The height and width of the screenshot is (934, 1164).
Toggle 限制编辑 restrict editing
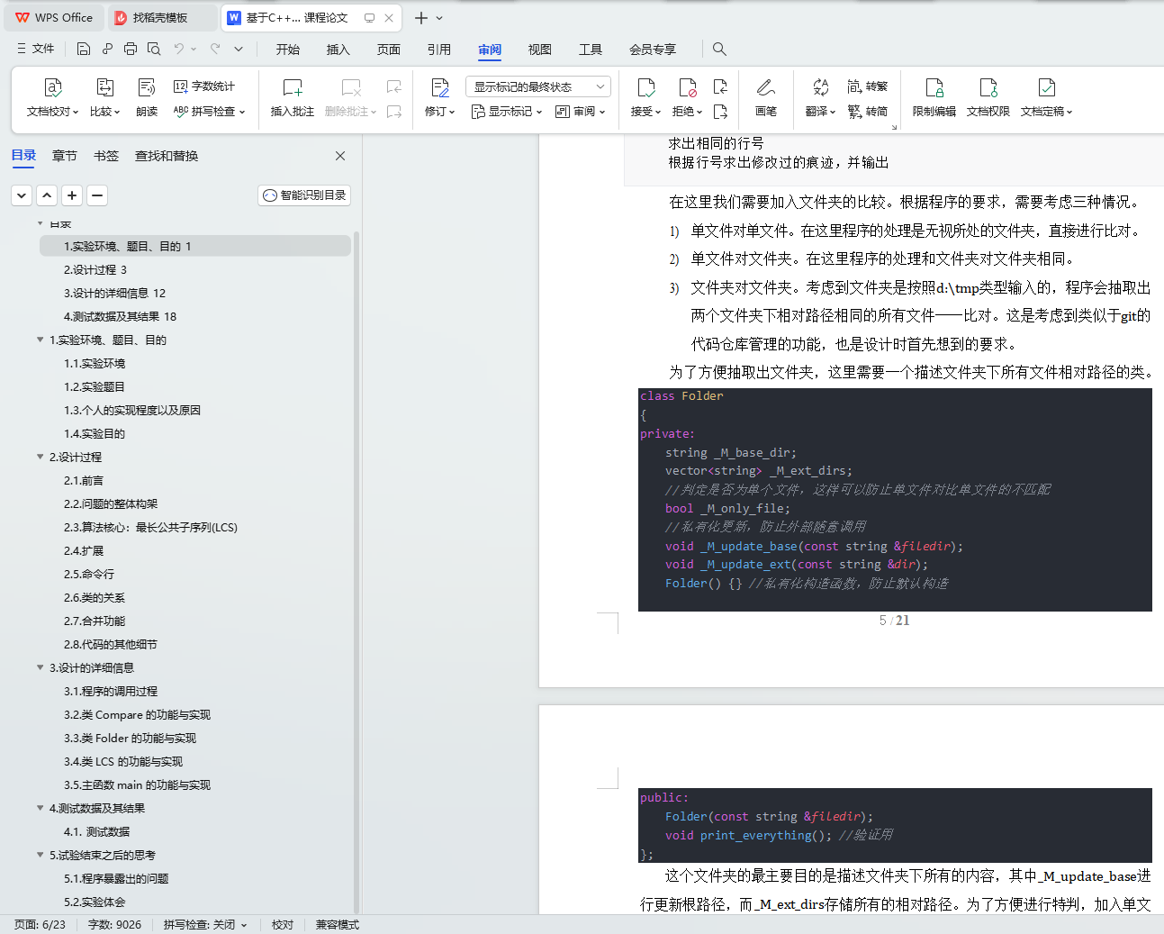point(934,97)
